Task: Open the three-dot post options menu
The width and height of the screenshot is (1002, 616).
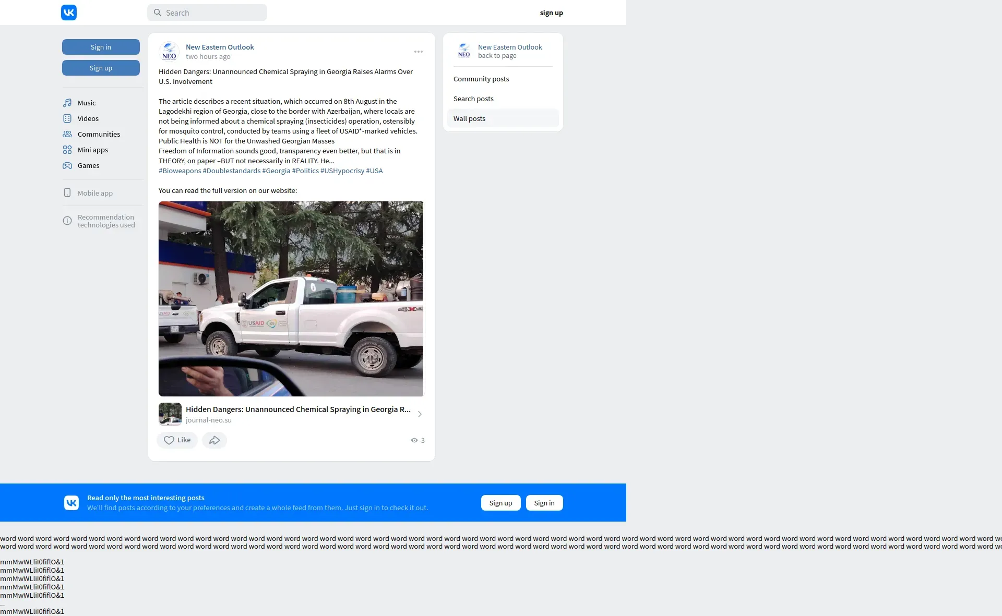Action: [x=419, y=52]
